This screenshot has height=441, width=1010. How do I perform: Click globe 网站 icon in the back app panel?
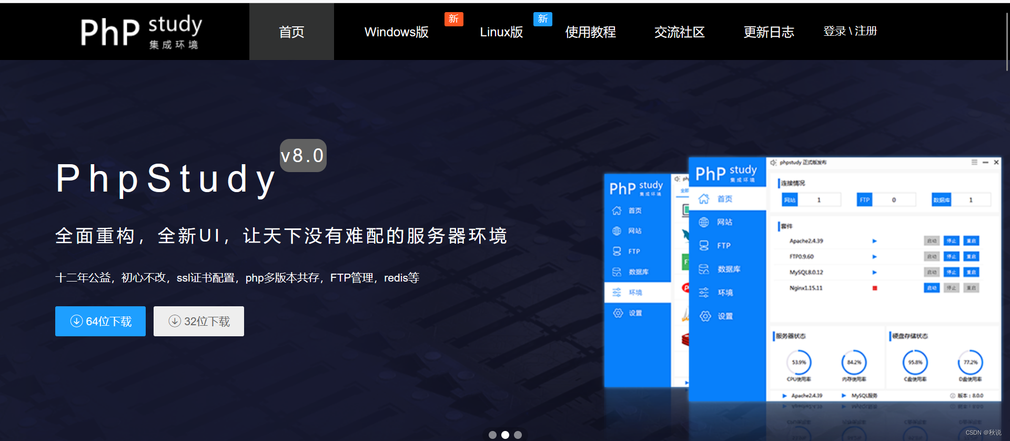(x=617, y=231)
